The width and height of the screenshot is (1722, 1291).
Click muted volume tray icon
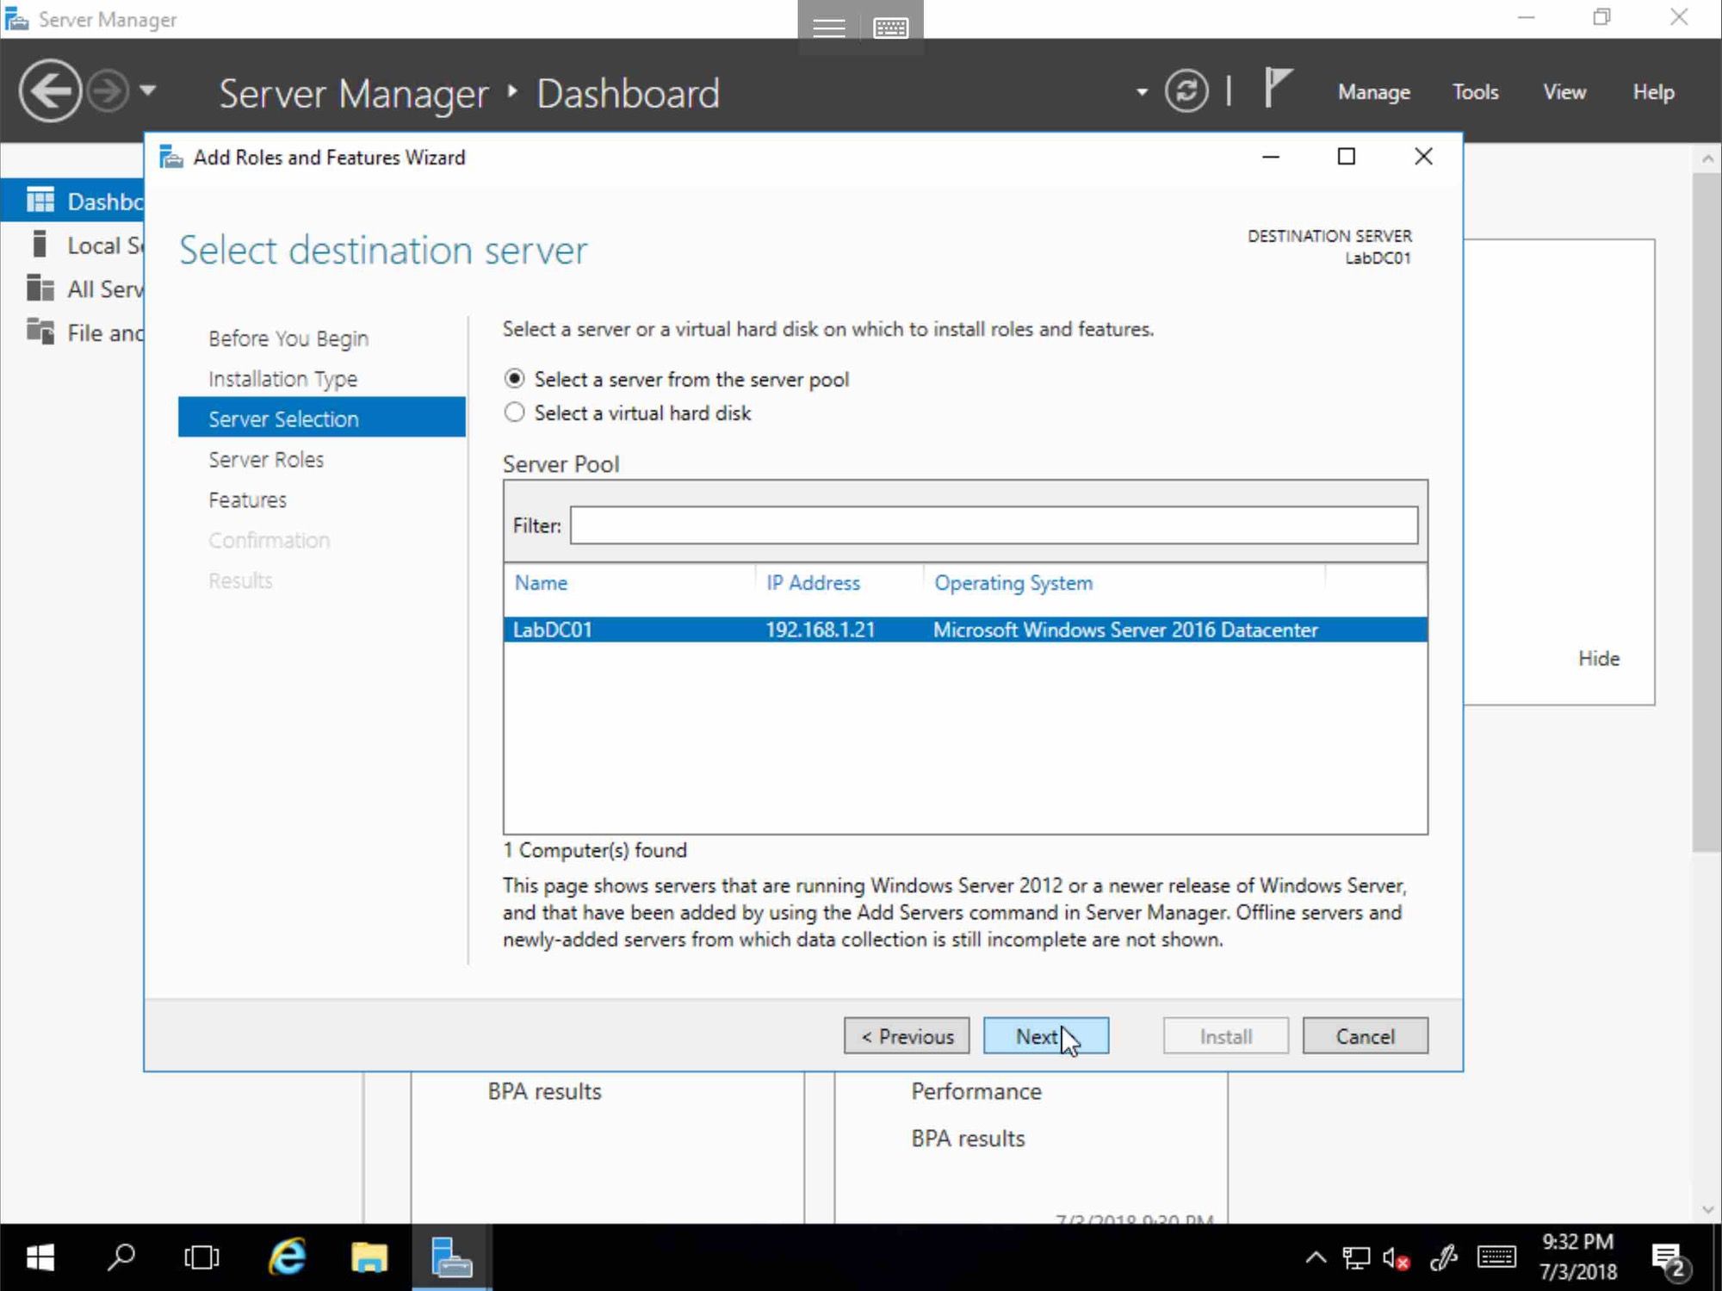tap(1396, 1258)
